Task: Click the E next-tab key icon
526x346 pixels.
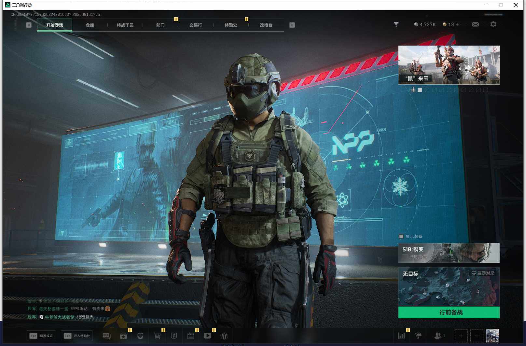Action: coord(292,25)
